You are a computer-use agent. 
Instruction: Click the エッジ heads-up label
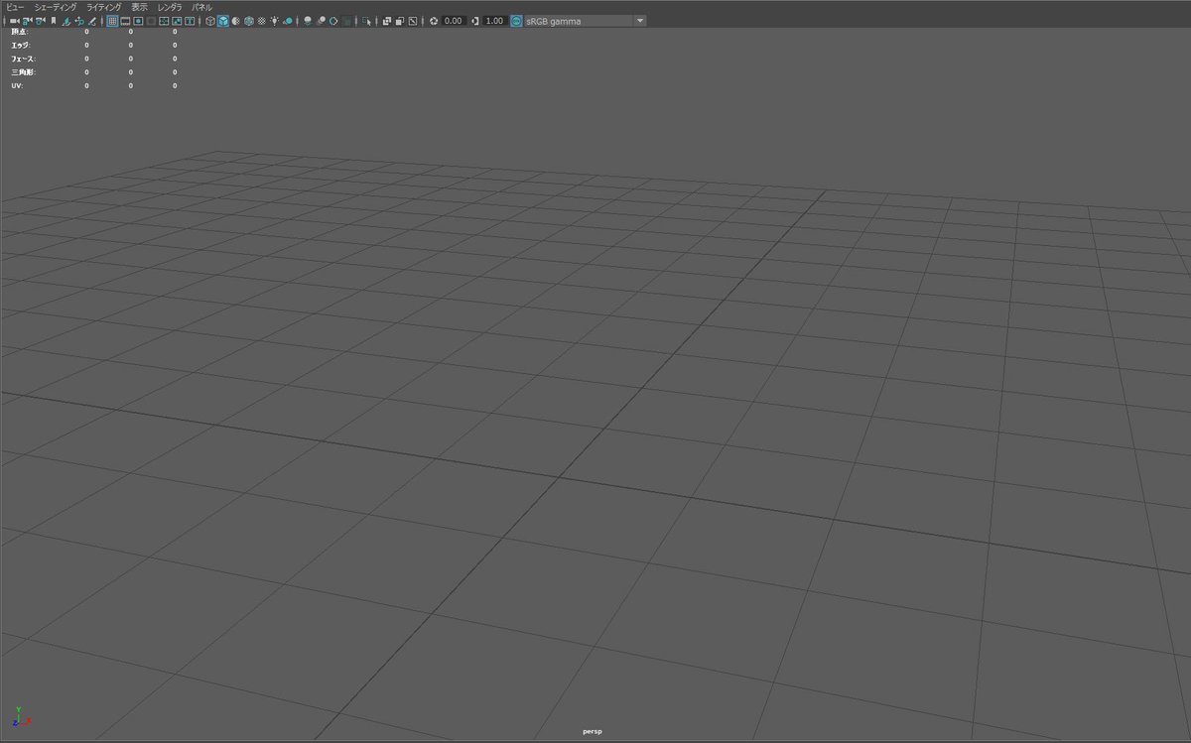click(21, 45)
